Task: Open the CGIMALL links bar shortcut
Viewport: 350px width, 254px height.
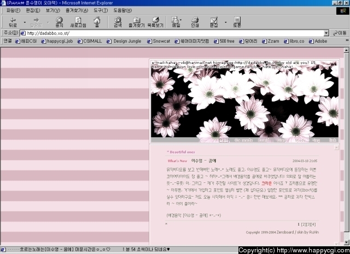Action: 90,42
